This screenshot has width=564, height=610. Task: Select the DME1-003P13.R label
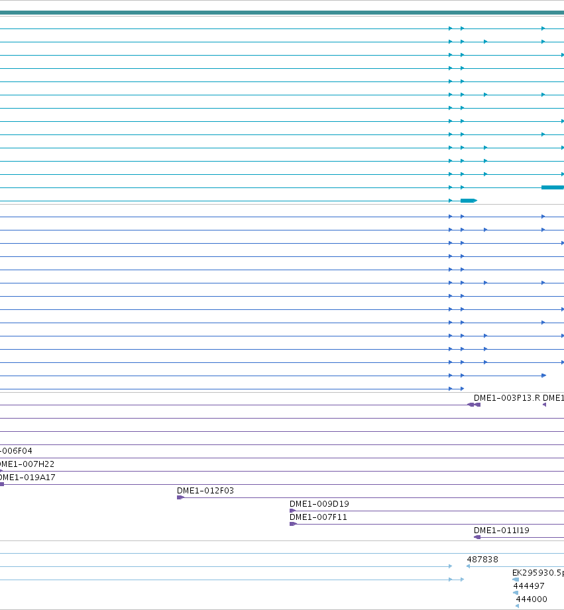click(507, 397)
